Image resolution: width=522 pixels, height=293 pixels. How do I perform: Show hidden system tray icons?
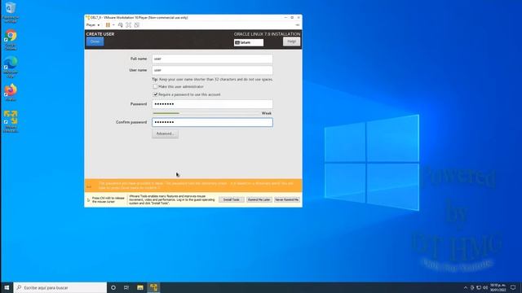point(466,287)
